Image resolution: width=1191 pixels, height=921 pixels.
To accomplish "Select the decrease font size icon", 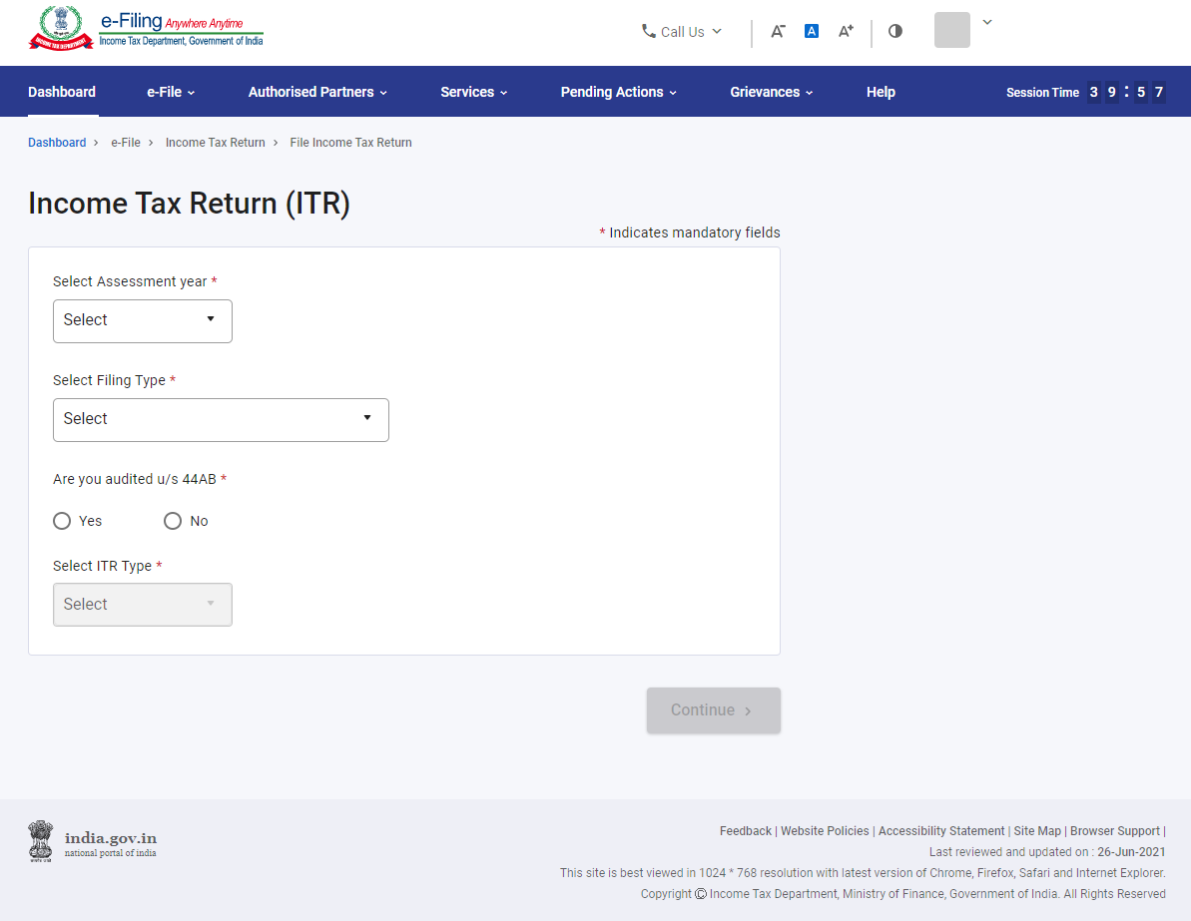I will point(777,31).
